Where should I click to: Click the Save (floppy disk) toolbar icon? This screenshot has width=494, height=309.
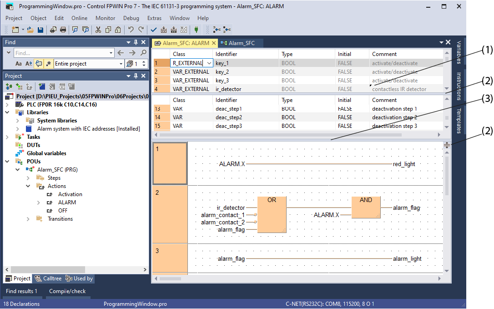(40, 30)
